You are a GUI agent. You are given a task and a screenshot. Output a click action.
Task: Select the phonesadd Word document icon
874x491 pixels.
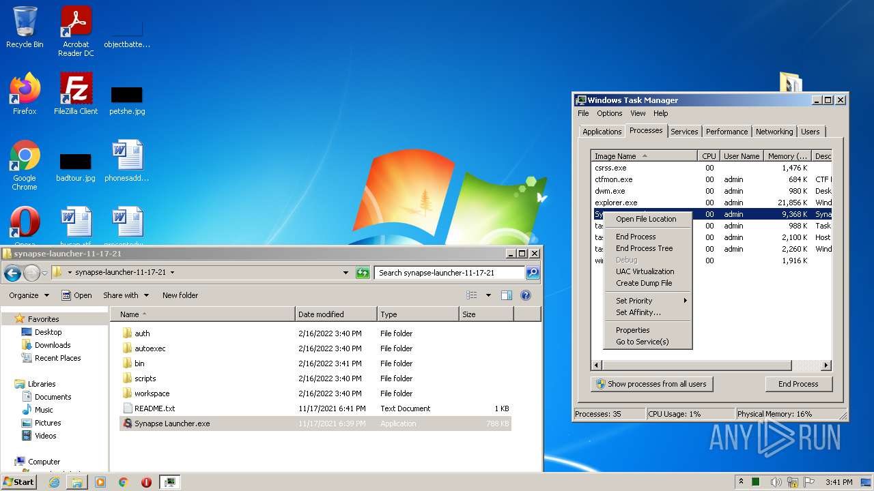click(127, 162)
